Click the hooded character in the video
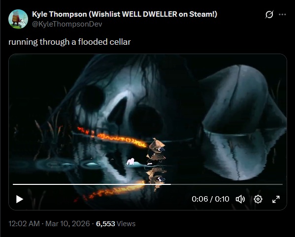The image size is (295, 237). pyautogui.click(x=156, y=151)
